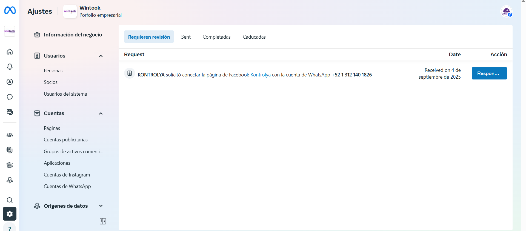Open the data sources nodes icon in rail
This screenshot has width=526, height=231.
point(10,180)
